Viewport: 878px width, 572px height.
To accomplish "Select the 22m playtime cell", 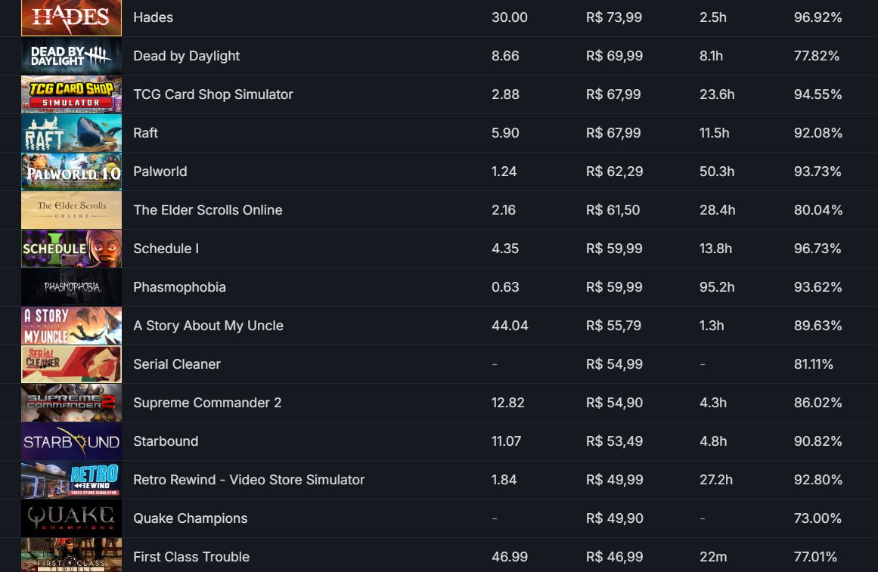I will [713, 557].
